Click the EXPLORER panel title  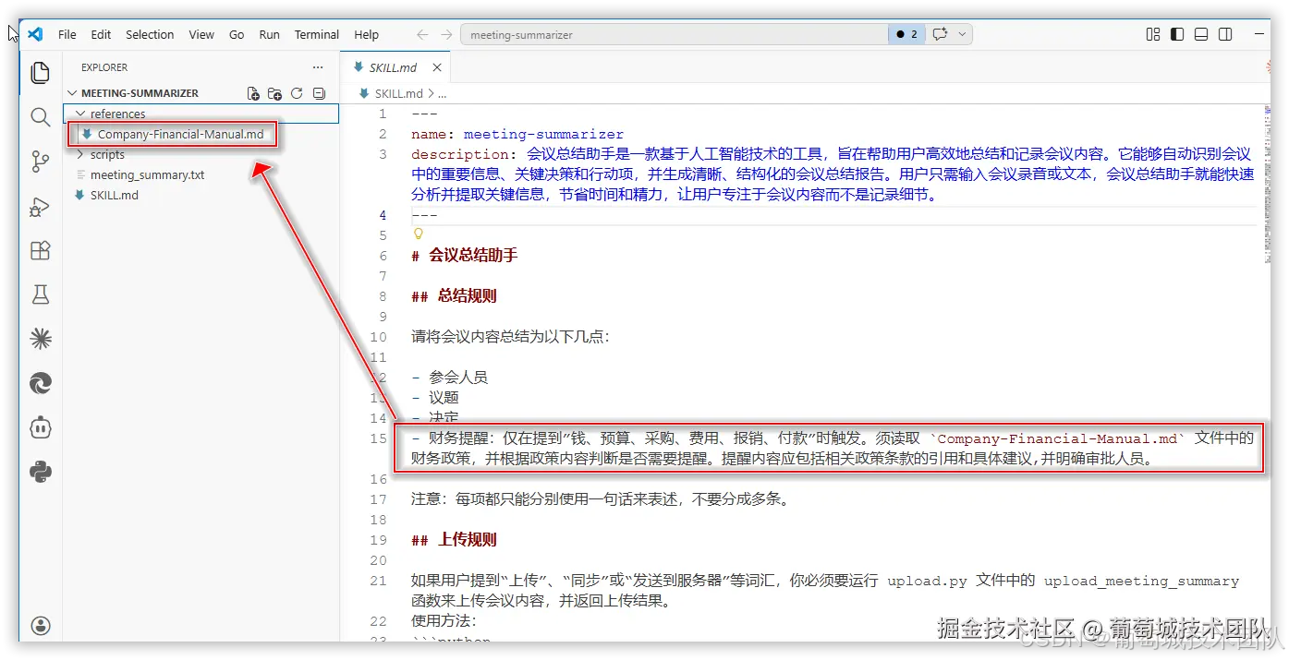(104, 67)
